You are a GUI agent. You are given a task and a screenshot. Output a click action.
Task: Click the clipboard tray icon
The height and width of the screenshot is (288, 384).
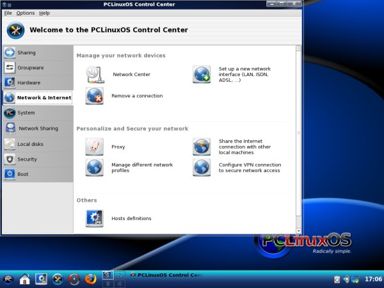[337, 279]
